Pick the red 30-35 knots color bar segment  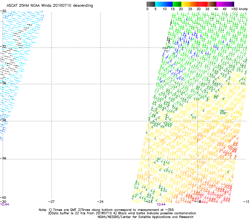[x=203, y=4]
